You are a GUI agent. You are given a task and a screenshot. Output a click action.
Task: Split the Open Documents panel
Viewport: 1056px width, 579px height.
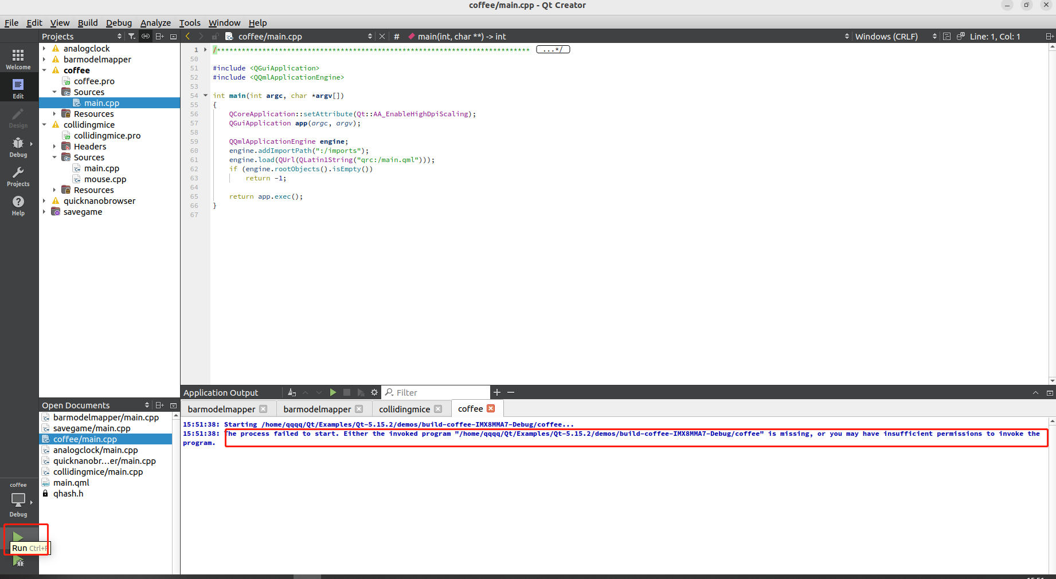159,405
